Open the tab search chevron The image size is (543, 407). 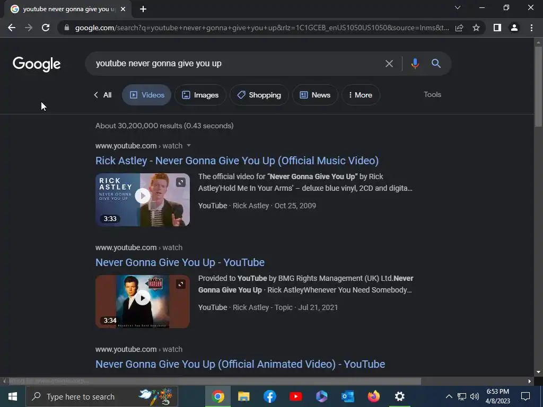point(458,7)
